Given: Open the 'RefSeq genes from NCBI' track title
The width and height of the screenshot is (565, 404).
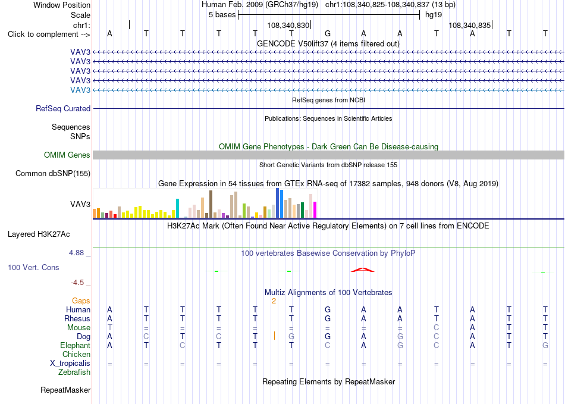Looking at the screenshot, I should click(328, 100).
